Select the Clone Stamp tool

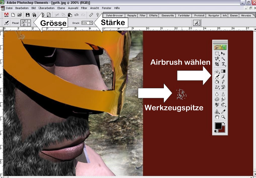coord(217,112)
